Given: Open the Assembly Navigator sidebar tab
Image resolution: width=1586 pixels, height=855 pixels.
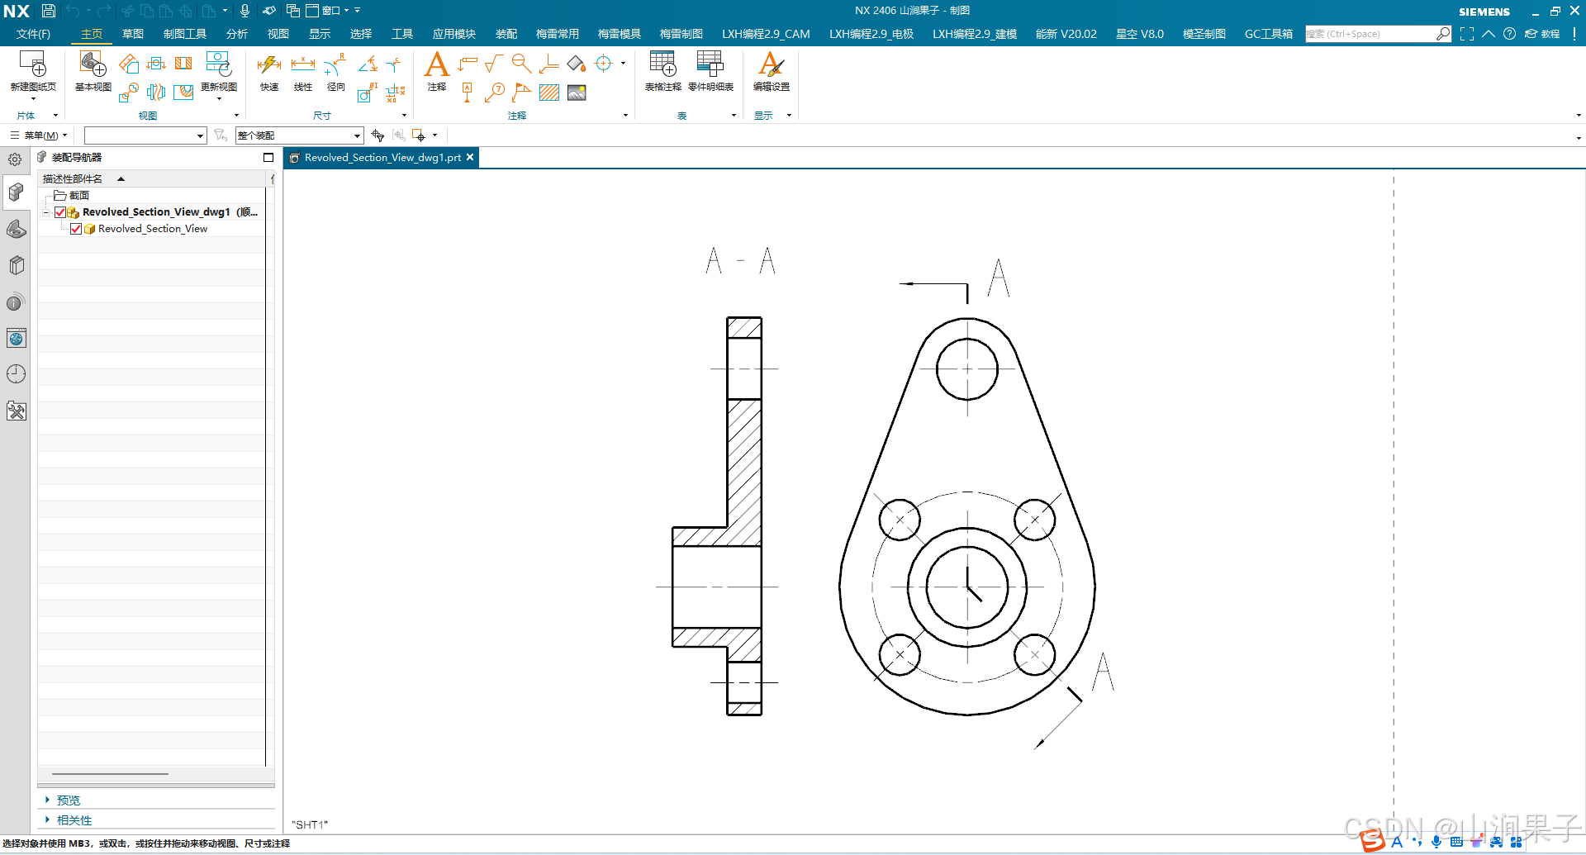Looking at the screenshot, I should [16, 192].
